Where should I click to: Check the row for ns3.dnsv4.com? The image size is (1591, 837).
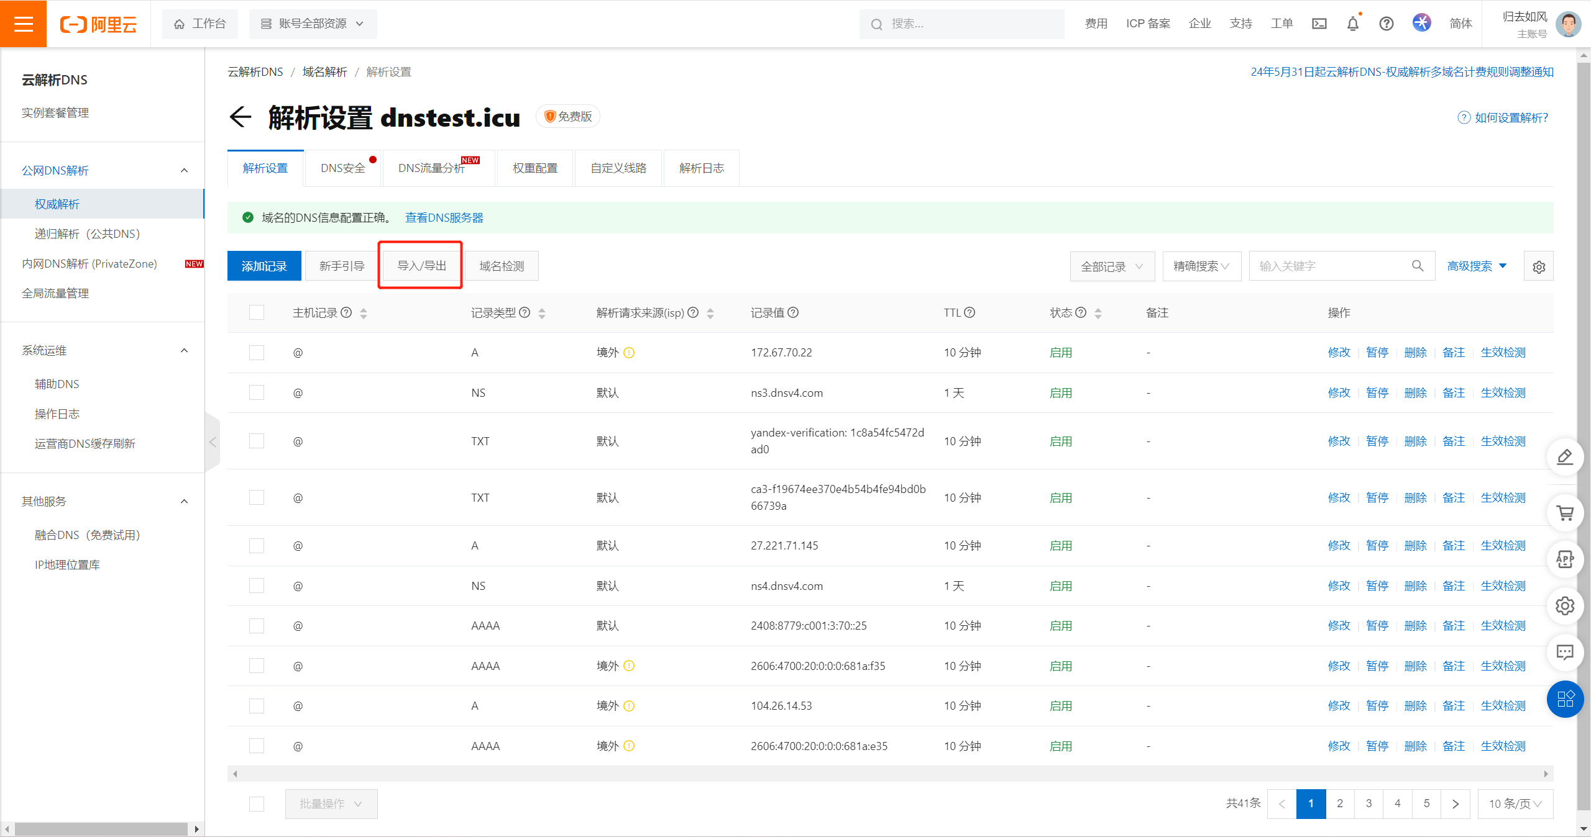click(x=257, y=393)
